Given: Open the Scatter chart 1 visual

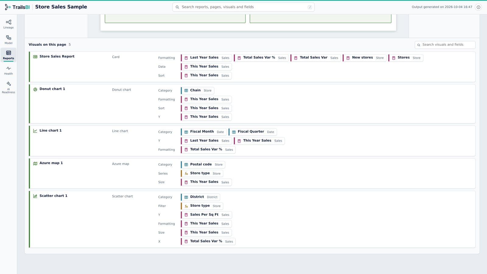Looking at the screenshot, I should point(54,196).
